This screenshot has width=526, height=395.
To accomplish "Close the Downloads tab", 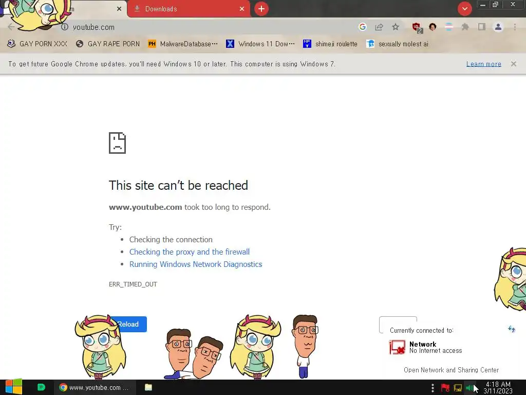I will click(x=242, y=9).
